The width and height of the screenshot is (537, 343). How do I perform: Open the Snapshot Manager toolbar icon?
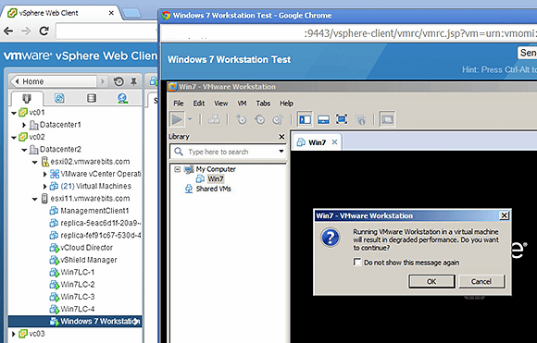(278, 119)
